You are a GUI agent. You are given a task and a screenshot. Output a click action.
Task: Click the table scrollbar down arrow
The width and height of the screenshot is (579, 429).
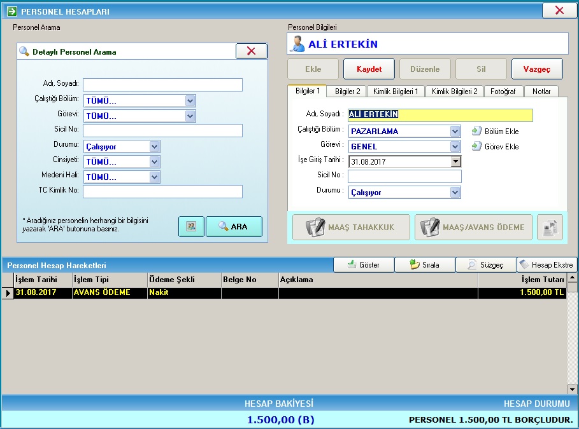(x=572, y=389)
